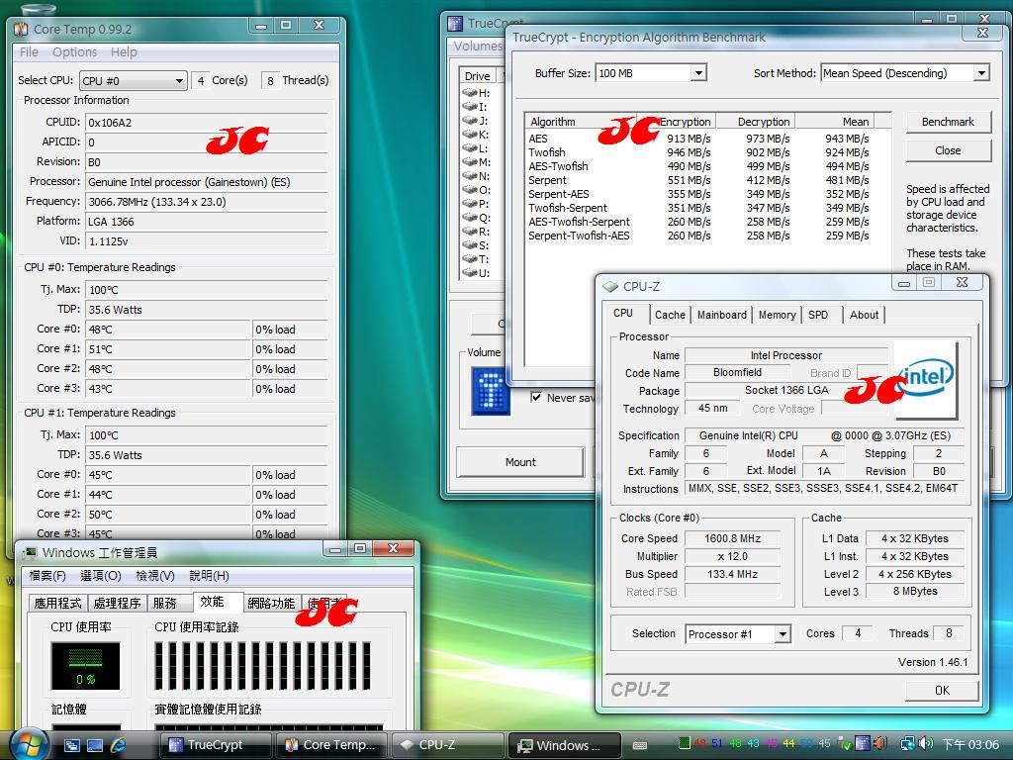Click the CPU-Z title bar icon

(x=609, y=286)
